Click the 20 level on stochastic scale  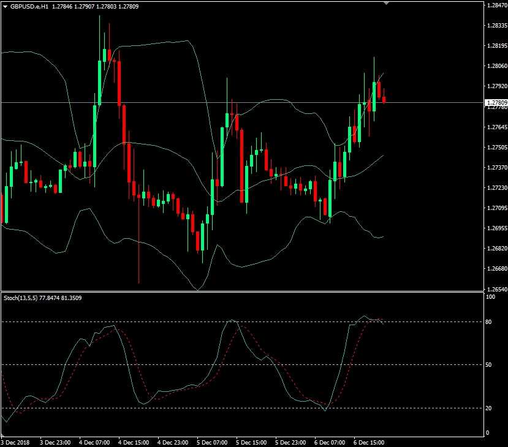(490, 408)
